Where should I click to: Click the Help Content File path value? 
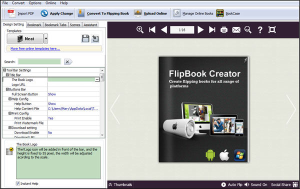click(73, 108)
